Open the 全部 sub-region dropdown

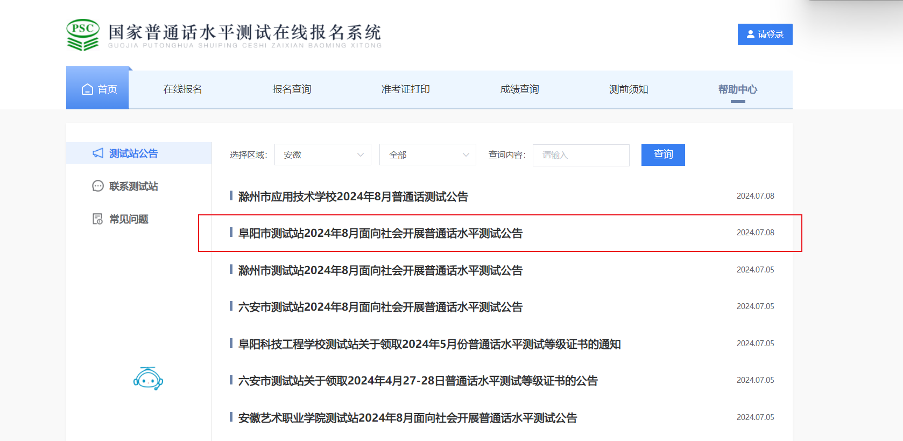(428, 155)
